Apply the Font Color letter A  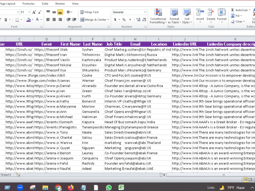coord(37,20)
